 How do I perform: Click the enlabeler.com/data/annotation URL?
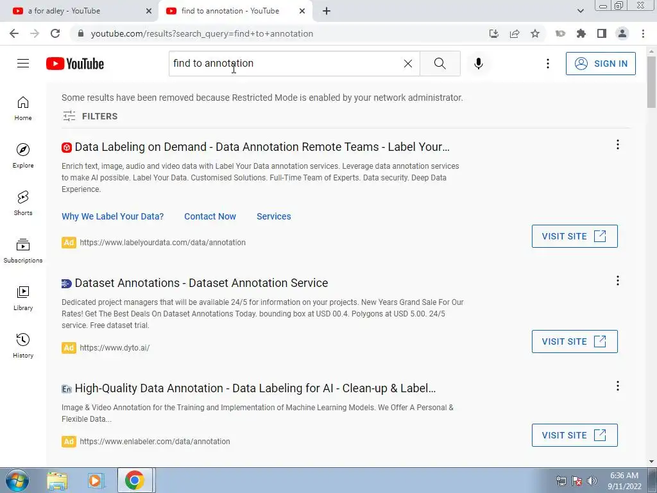[155, 442]
